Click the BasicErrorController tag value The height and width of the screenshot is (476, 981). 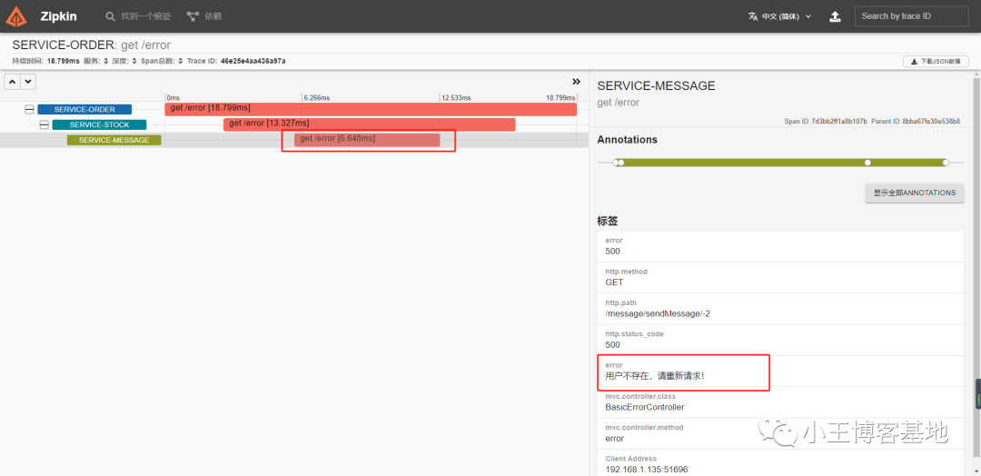click(645, 407)
